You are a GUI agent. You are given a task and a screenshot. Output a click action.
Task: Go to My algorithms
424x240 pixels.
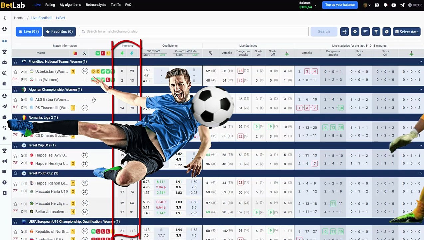70,5
